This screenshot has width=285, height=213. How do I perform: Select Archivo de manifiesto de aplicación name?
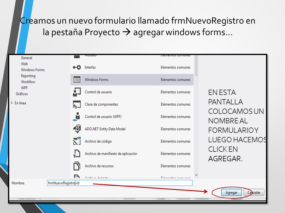point(111,154)
